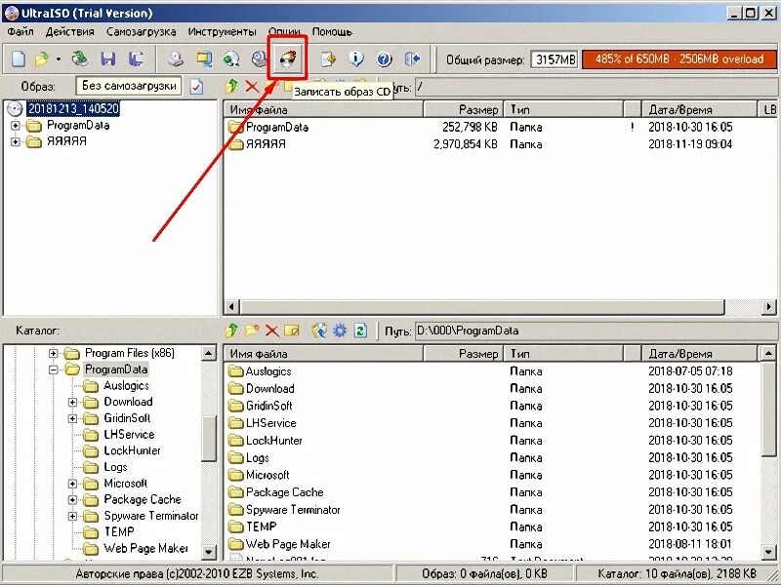Click the Exit door toolbar icon
Image resolution: width=781 pixels, height=585 pixels.
coord(412,58)
